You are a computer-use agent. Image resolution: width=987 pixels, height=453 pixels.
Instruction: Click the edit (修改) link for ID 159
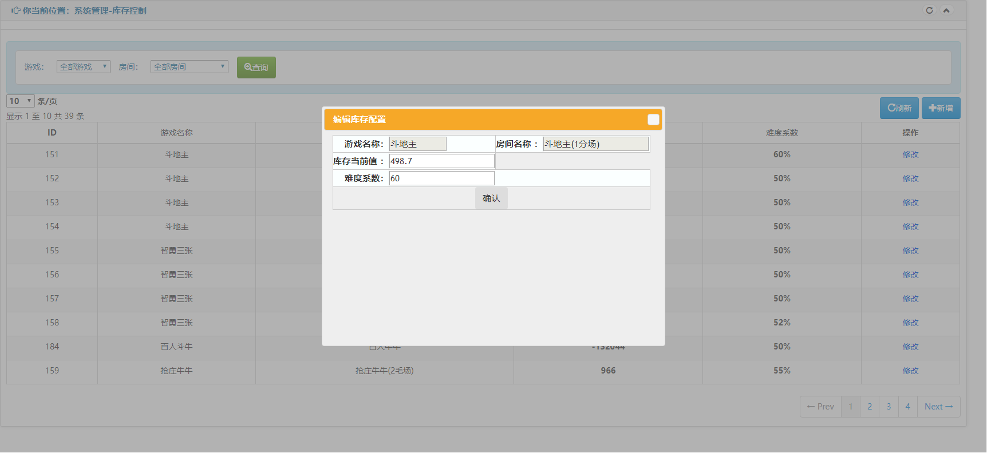tap(910, 371)
